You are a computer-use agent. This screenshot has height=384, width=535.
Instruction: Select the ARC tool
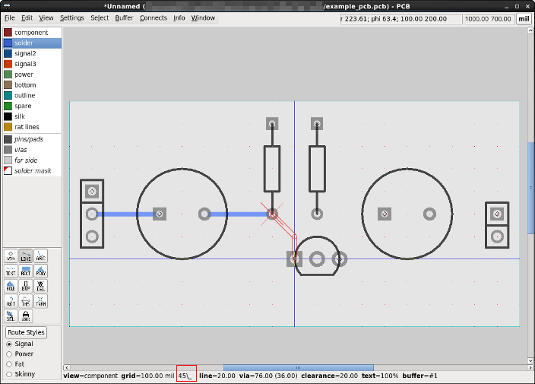(40, 256)
